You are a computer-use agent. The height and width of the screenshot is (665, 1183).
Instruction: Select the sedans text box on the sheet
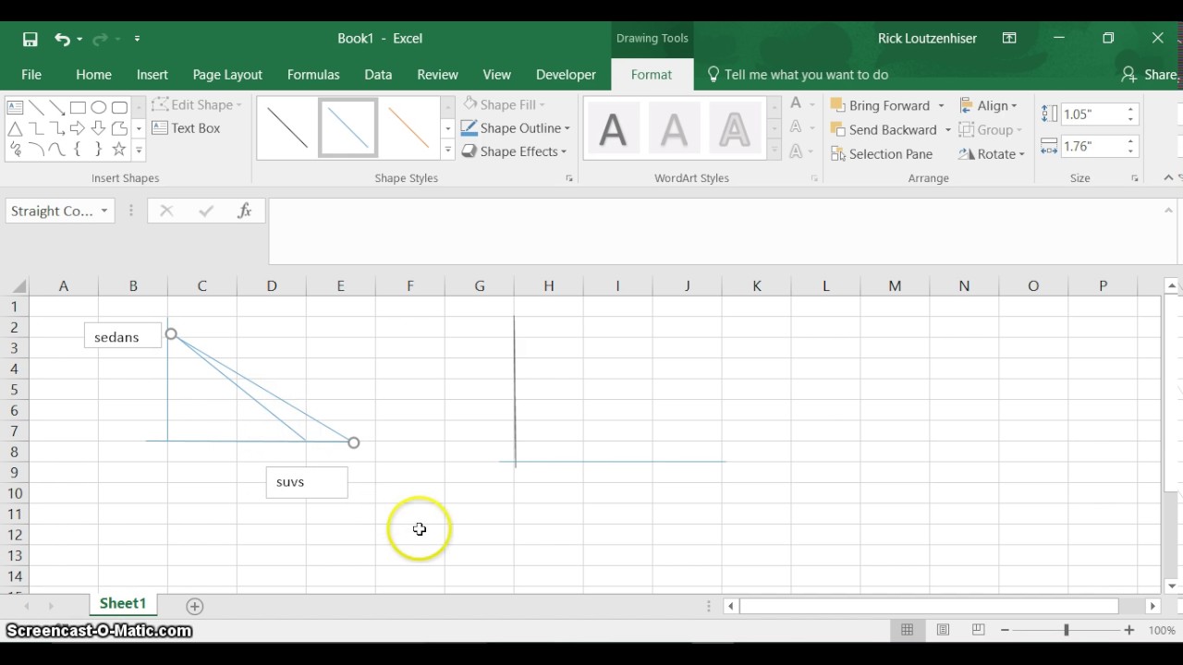point(123,337)
